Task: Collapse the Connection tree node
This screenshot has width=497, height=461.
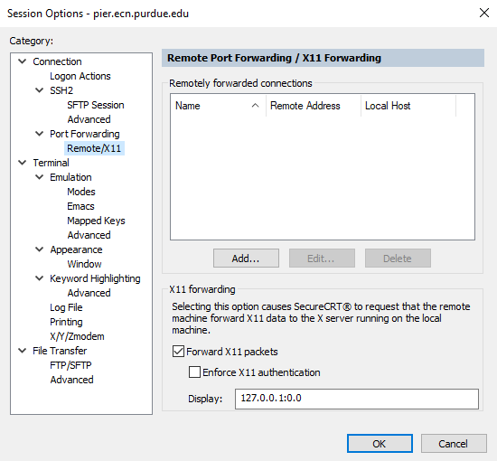Action: click(23, 61)
